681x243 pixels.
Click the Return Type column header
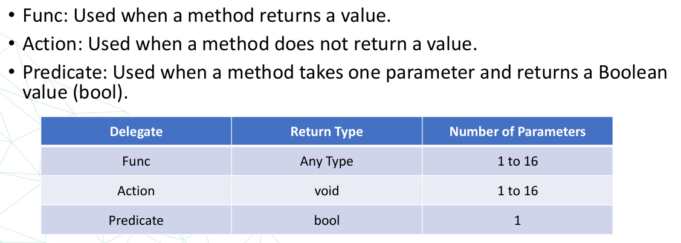point(326,131)
